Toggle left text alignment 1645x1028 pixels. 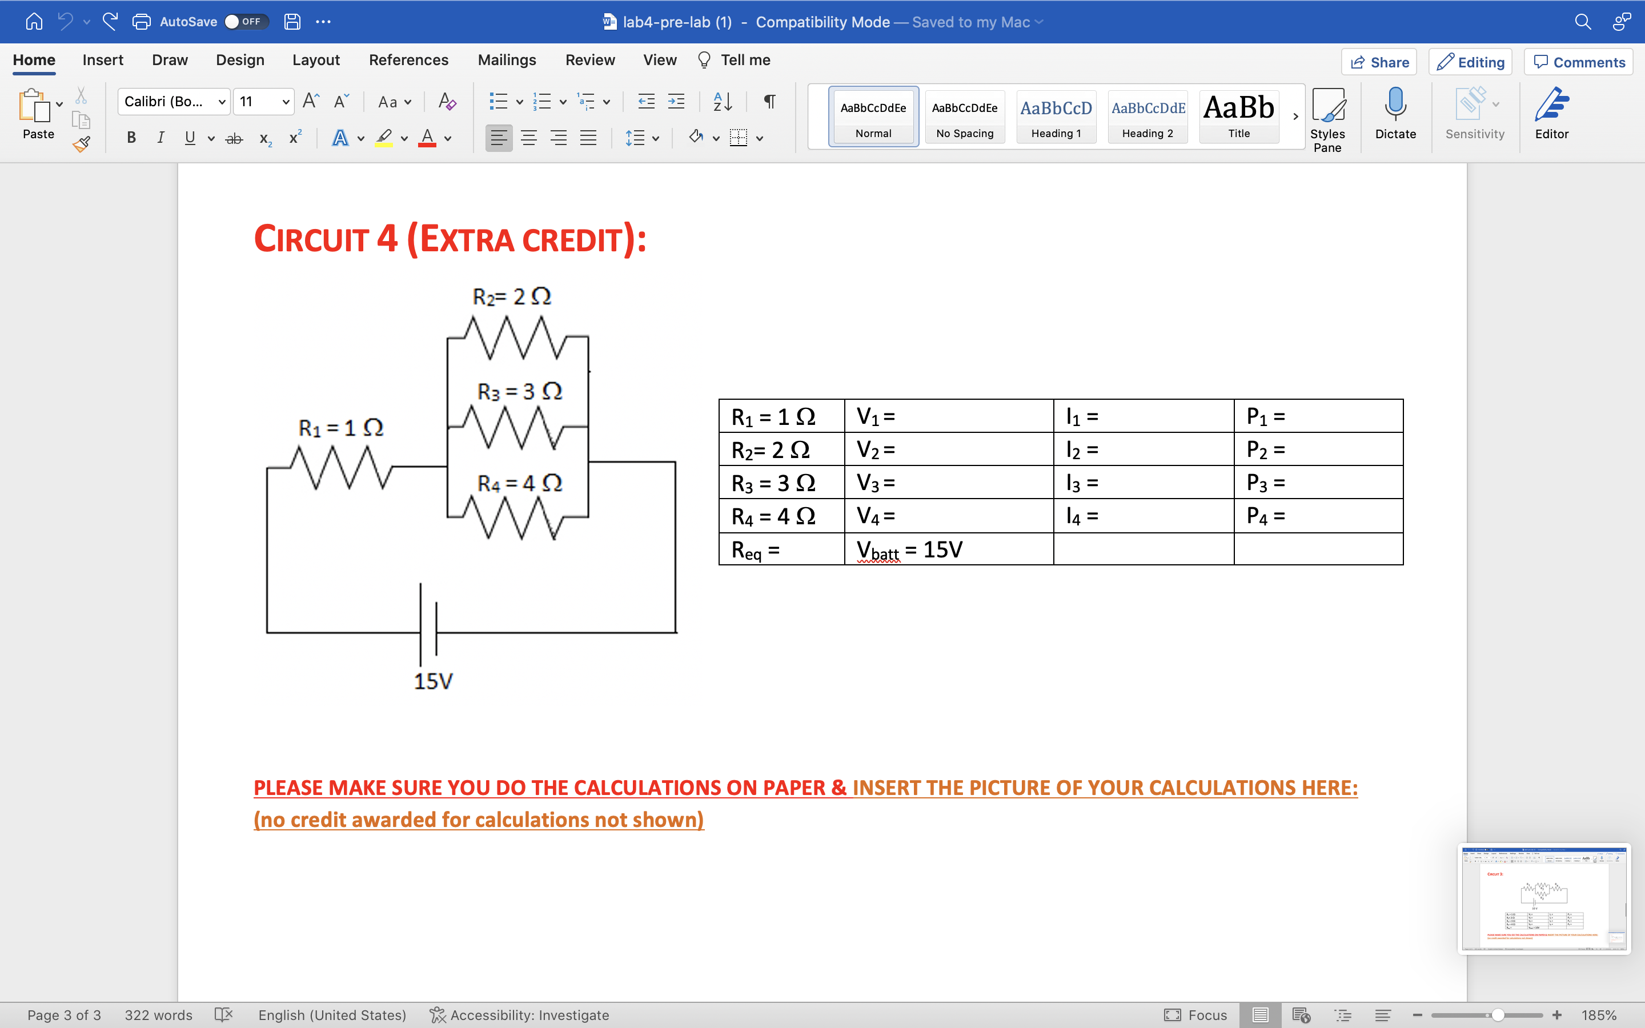tap(498, 138)
